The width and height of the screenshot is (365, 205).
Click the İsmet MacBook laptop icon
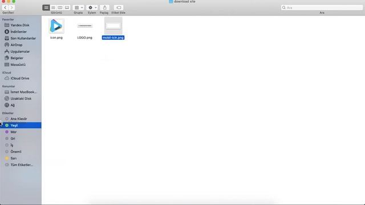click(x=7, y=92)
